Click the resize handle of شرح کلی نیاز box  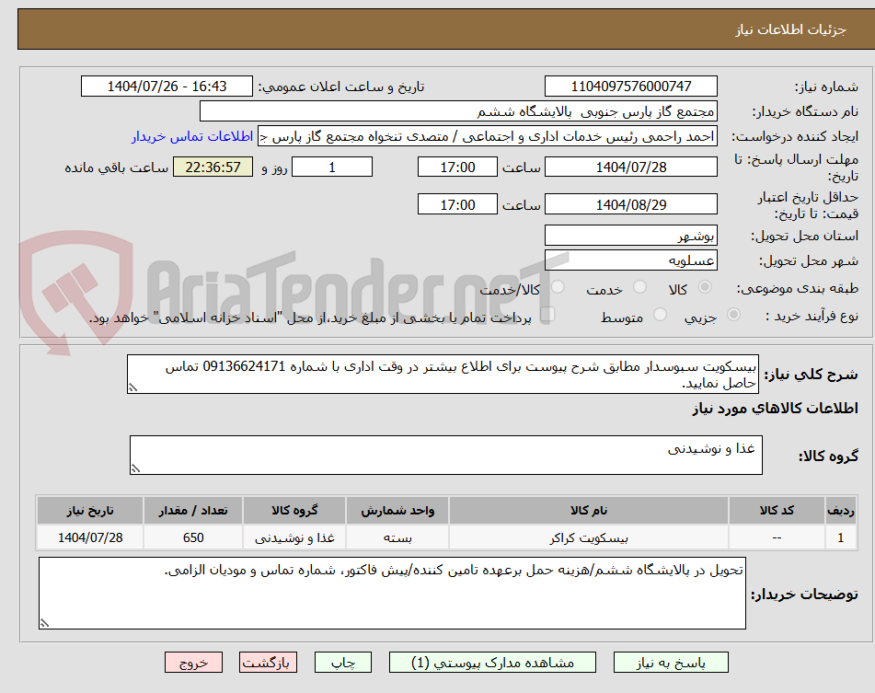132,387
